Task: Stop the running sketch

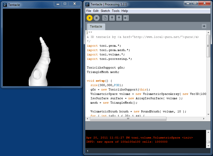Action: pyautogui.click(x=96, y=18)
